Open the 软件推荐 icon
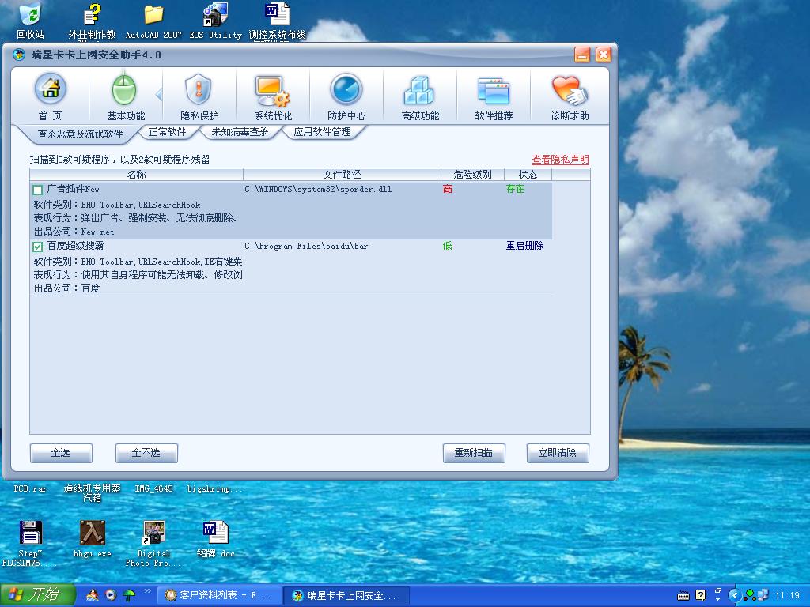Image resolution: width=810 pixels, height=607 pixels. pyautogui.click(x=494, y=90)
